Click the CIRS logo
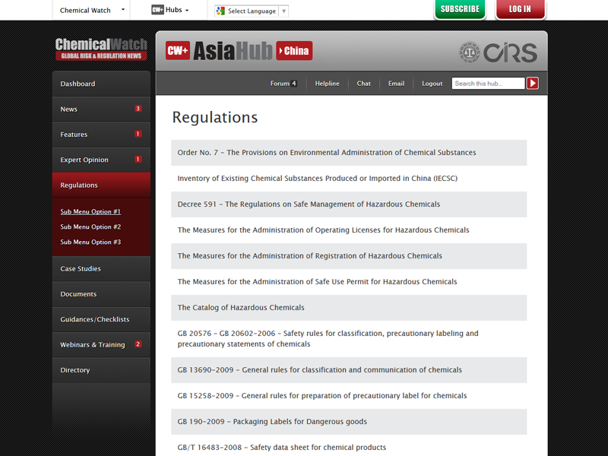Viewport: 608px width, 456px height. (x=498, y=52)
